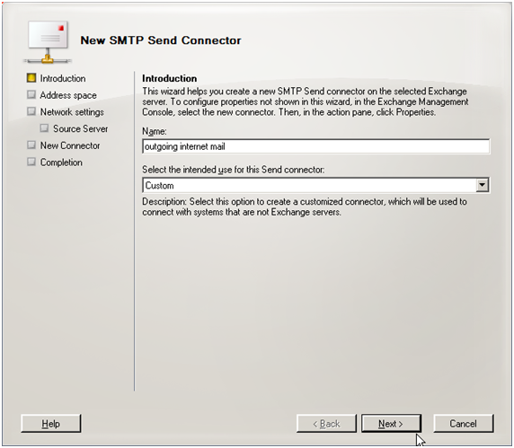This screenshot has height=448, width=514.
Task: Open the intended use dropdown arrow
Action: (483, 185)
